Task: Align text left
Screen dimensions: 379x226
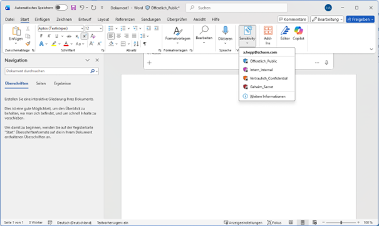Action: click(111, 36)
